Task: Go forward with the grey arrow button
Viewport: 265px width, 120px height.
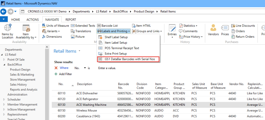Action: [x=10, y=12]
